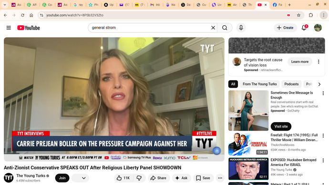Click browser address bar URL

(x=75, y=15)
